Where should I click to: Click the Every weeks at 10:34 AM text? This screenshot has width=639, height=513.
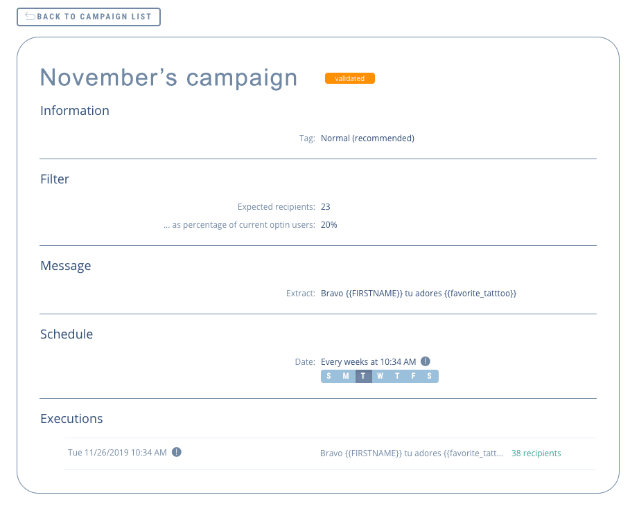[x=368, y=361]
